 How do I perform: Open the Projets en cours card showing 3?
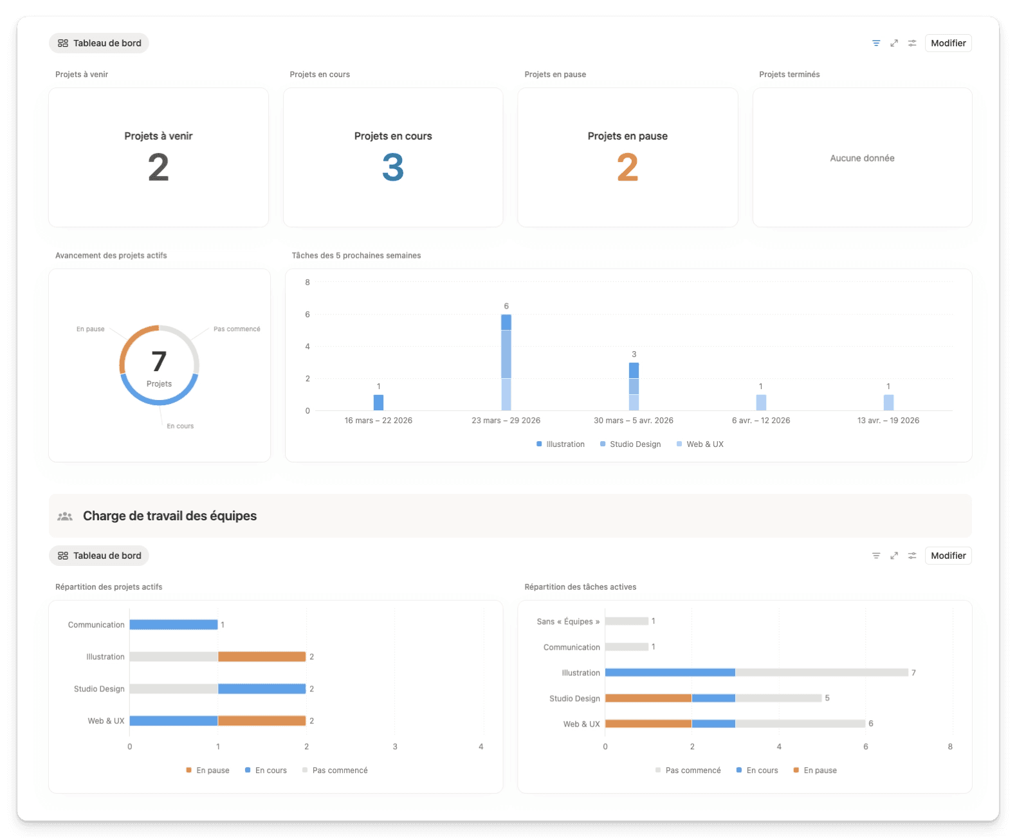coord(393,158)
